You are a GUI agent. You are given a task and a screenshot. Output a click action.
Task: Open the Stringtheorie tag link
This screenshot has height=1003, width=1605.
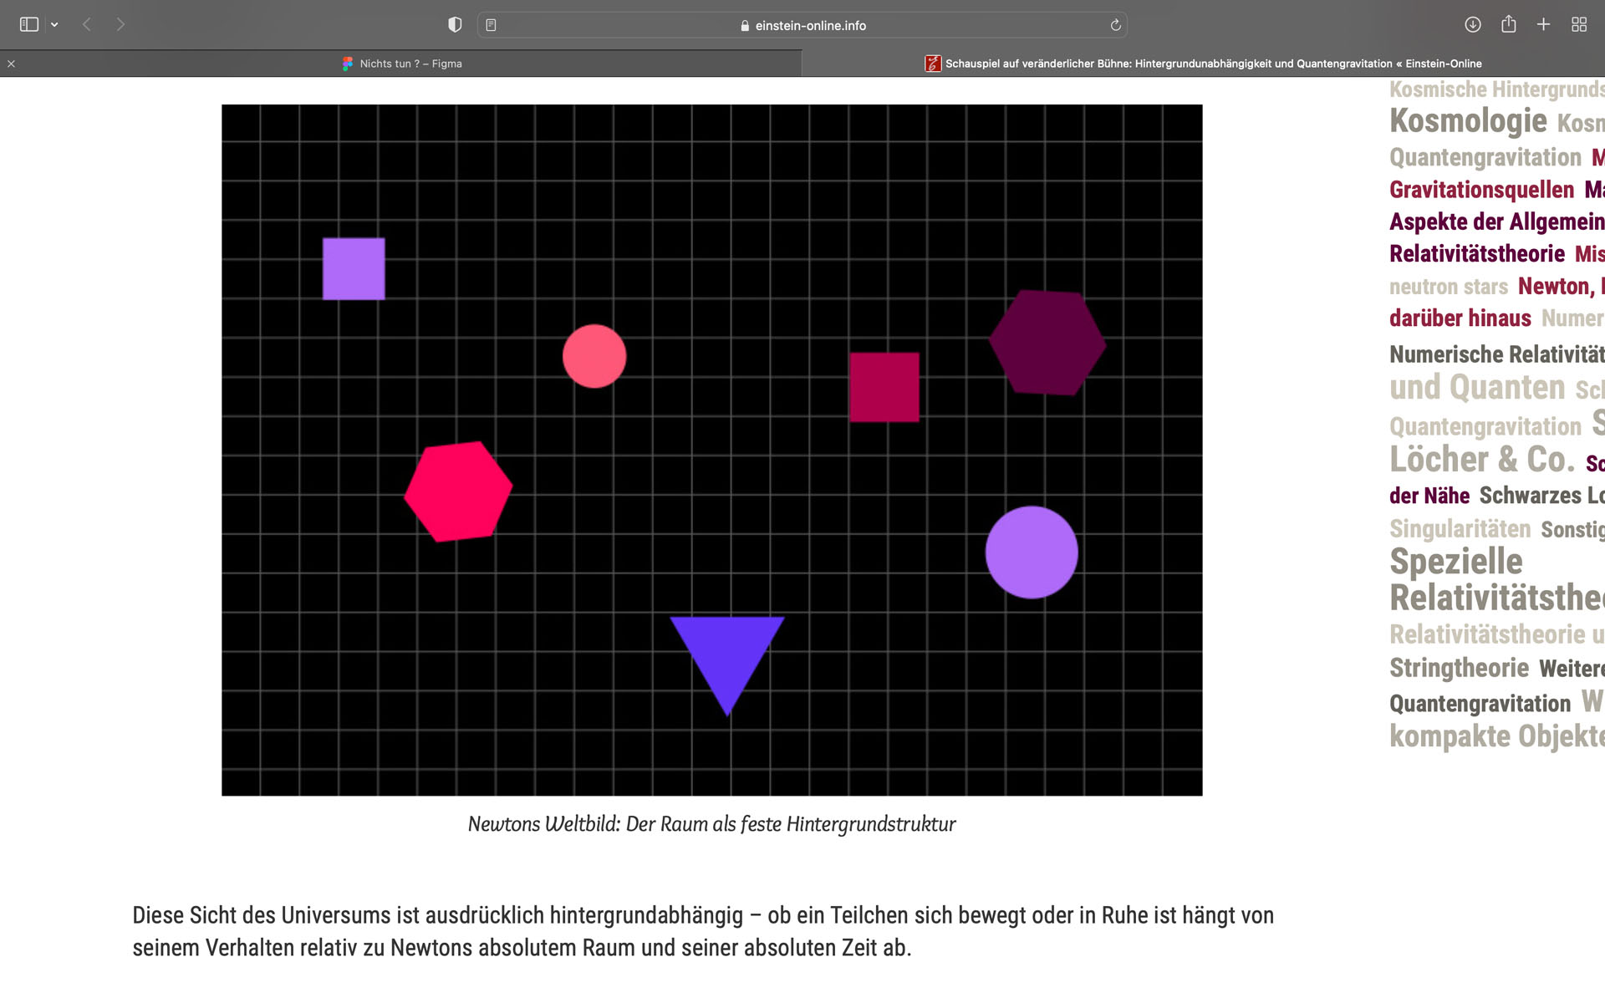1459,668
